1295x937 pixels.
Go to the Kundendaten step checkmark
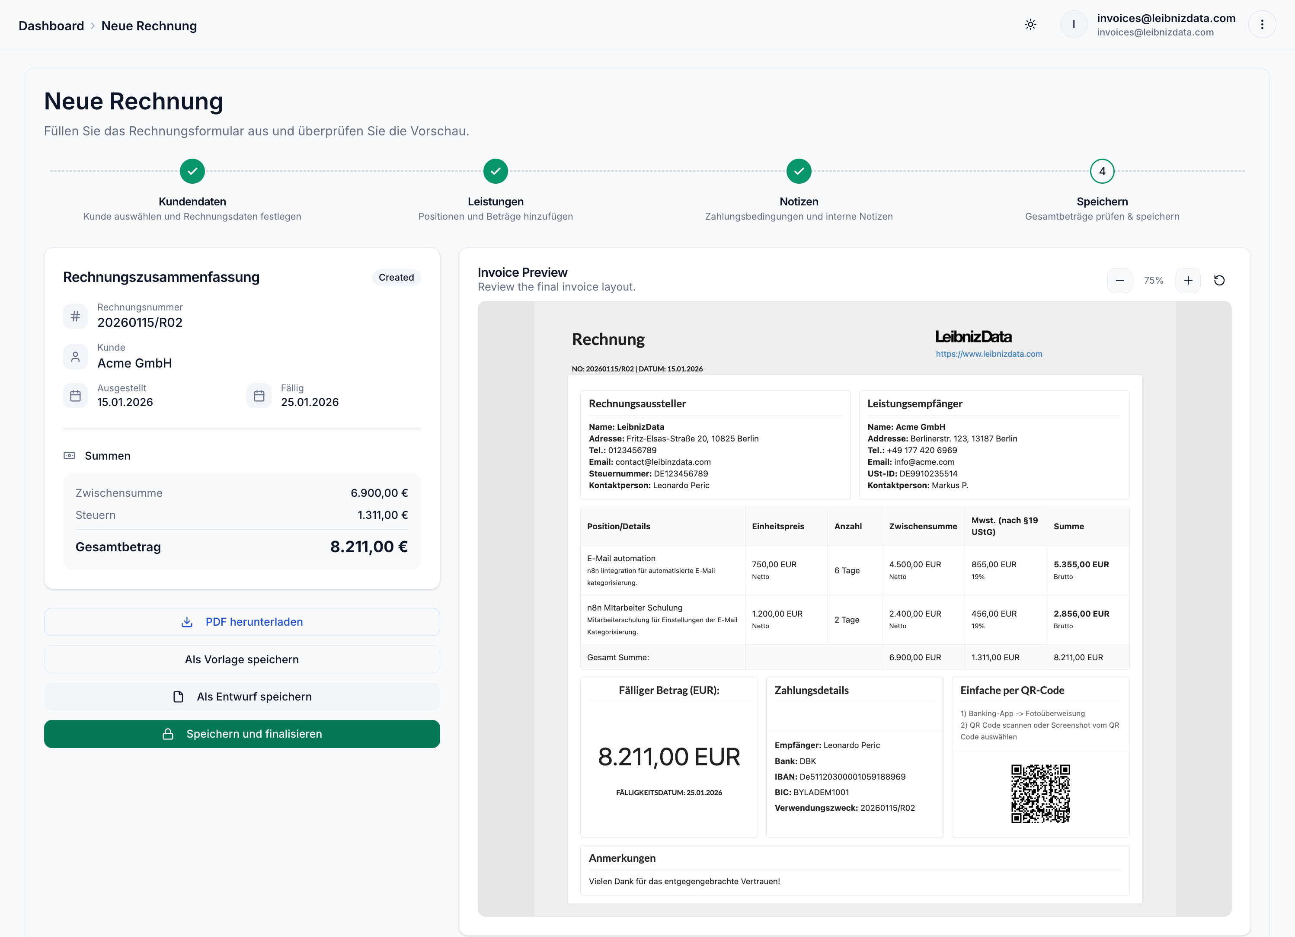pyautogui.click(x=192, y=171)
